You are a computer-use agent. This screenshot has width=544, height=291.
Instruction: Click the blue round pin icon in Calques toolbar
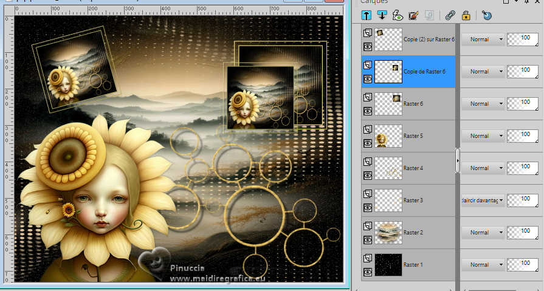click(x=487, y=15)
